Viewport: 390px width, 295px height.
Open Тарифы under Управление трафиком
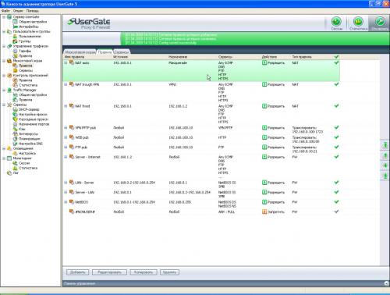click(25, 51)
